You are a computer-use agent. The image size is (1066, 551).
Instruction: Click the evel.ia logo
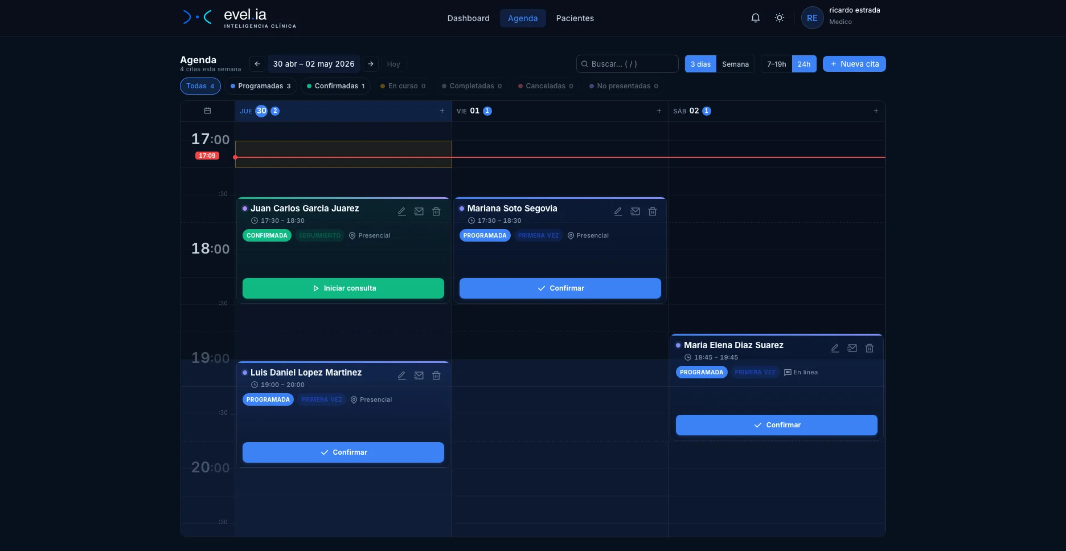pos(239,18)
